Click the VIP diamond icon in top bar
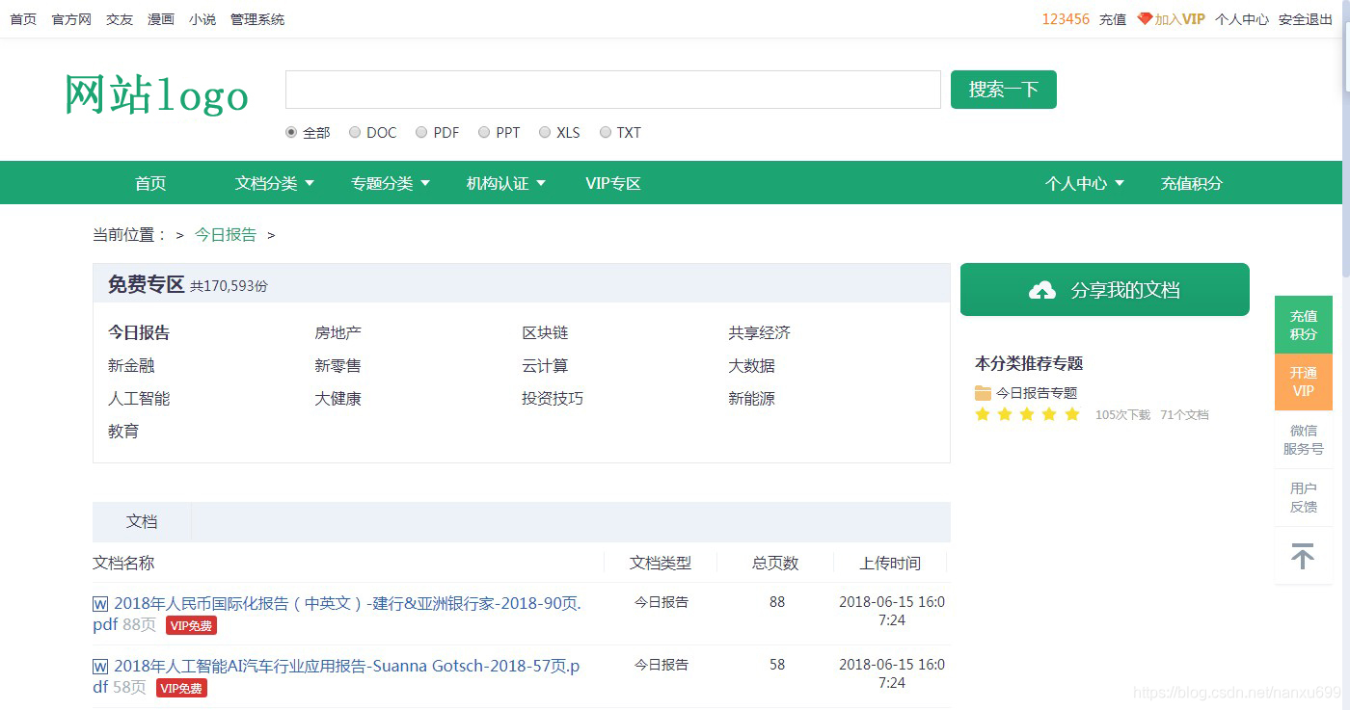 coord(1145,18)
